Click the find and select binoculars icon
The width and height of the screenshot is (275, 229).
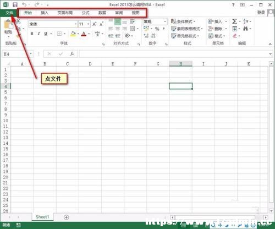click(x=245, y=29)
